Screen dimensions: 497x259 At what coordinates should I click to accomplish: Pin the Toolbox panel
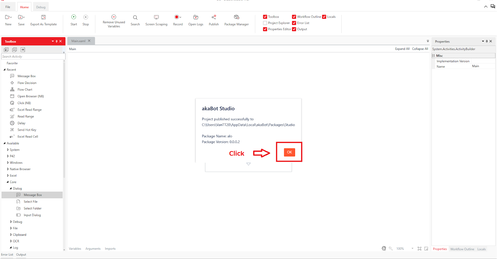pos(57,41)
